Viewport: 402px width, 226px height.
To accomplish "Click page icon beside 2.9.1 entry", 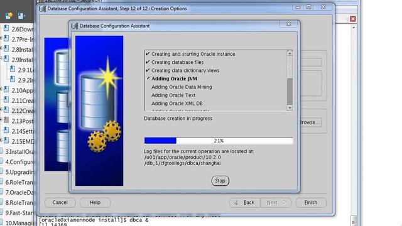I will [13, 69].
